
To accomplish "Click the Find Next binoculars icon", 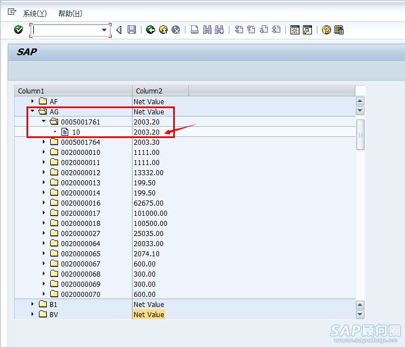I will pyautogui.click(x=219, y=30).
